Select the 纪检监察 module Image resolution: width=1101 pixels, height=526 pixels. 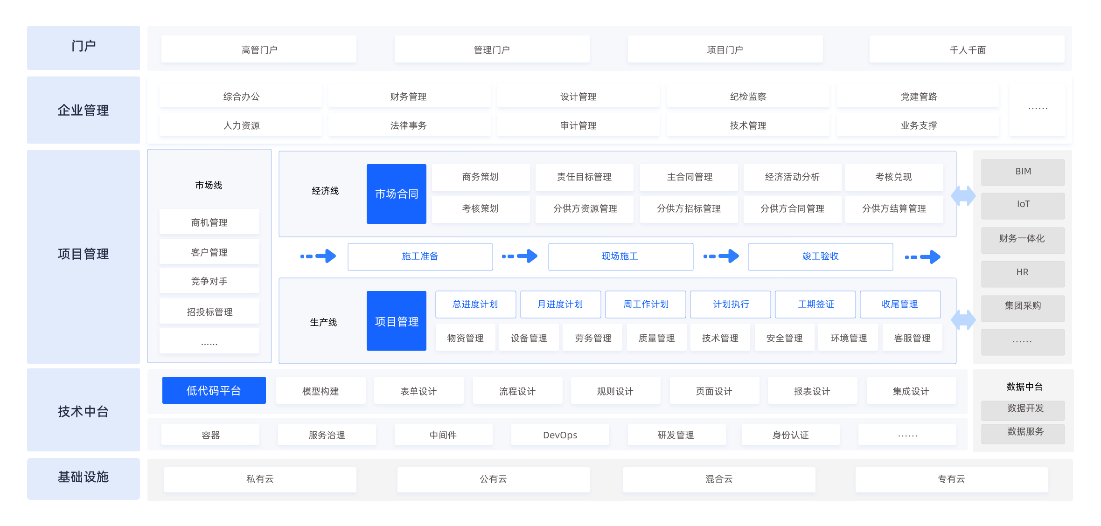point(748,97)
